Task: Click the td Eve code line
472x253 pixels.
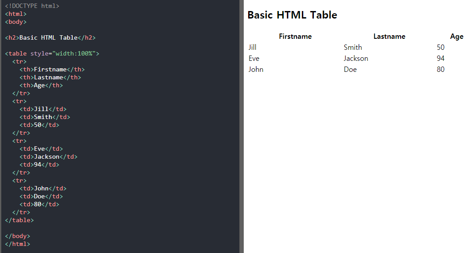Action: [41, 149]
